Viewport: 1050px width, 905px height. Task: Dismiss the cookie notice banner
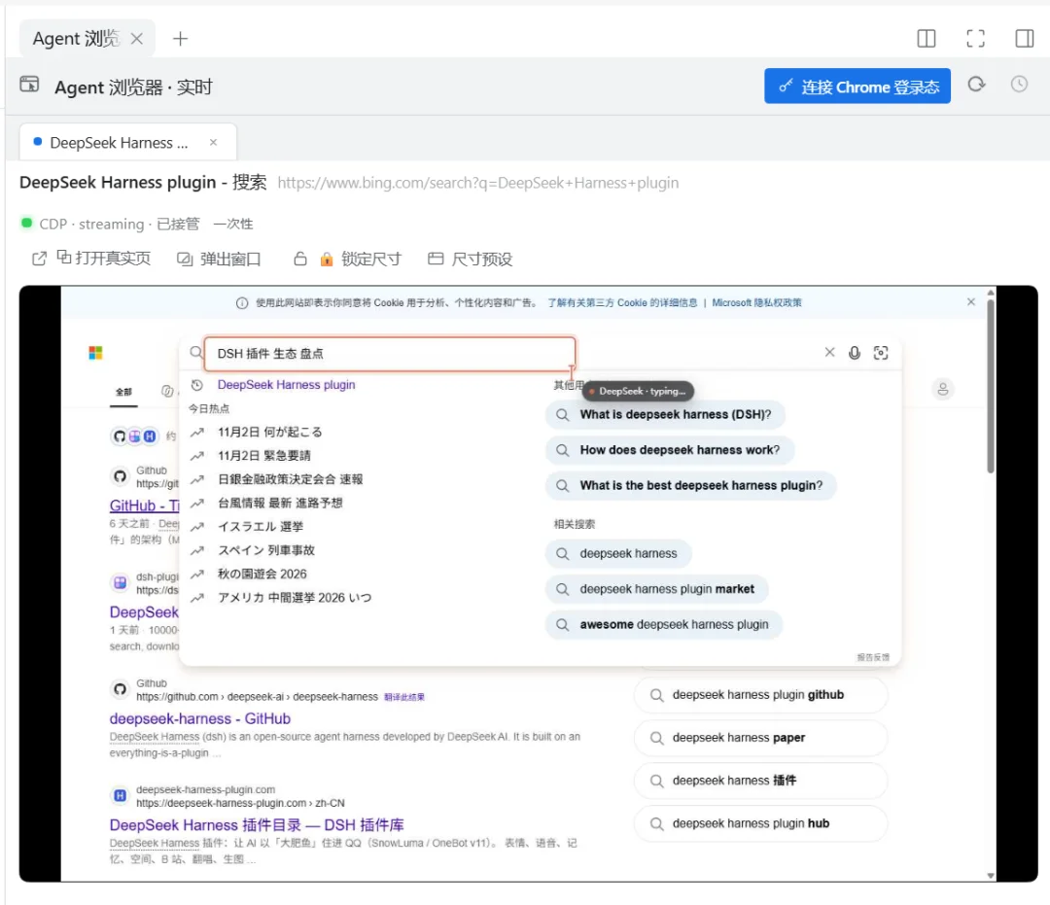coord(971,302)
